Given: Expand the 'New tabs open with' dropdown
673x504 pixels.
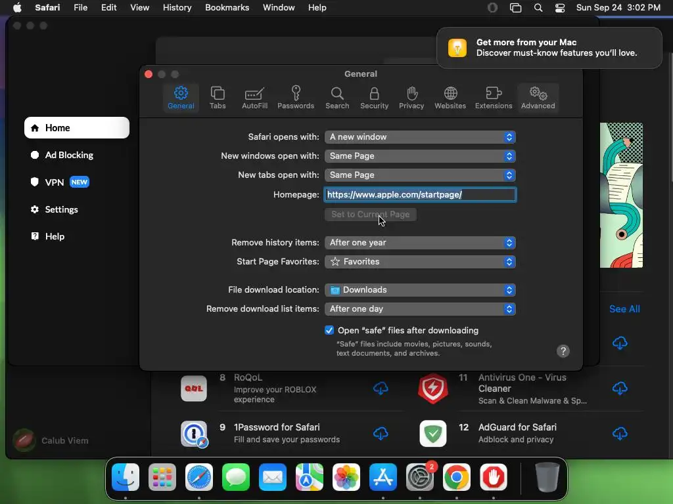Looking at the screenshot, I should point(420,175).
